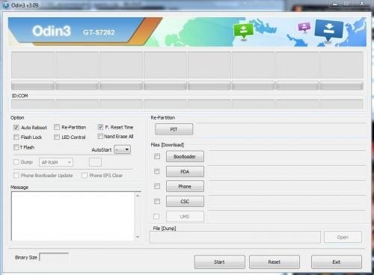Click the Exit button
Viewport: 374px width, 275px height.
click(x=337, y=262)
